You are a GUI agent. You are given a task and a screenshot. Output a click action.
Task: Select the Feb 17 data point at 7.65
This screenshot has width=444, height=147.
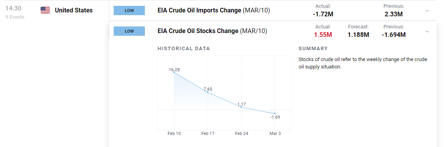click(208, 92)
